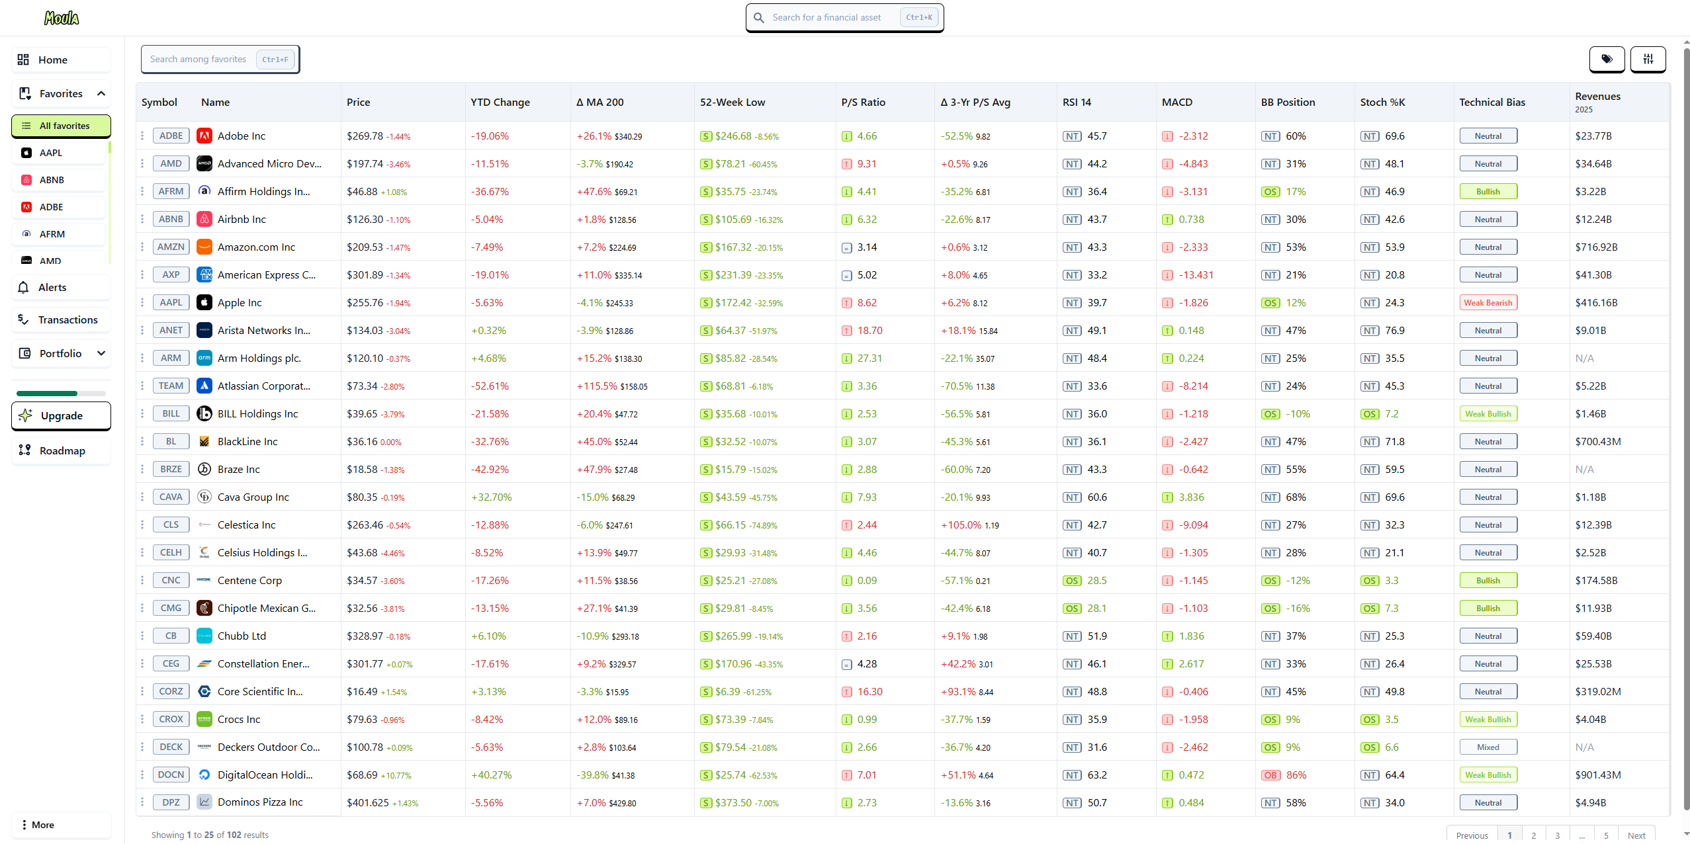Click the Core Scientific logo icon

204,691
